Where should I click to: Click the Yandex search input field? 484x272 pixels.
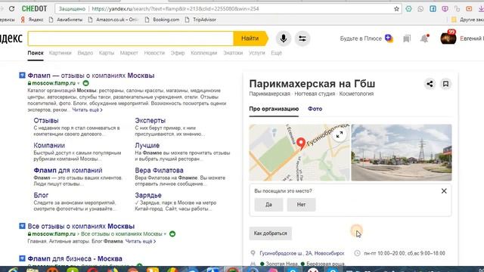[x=131, y=39]
